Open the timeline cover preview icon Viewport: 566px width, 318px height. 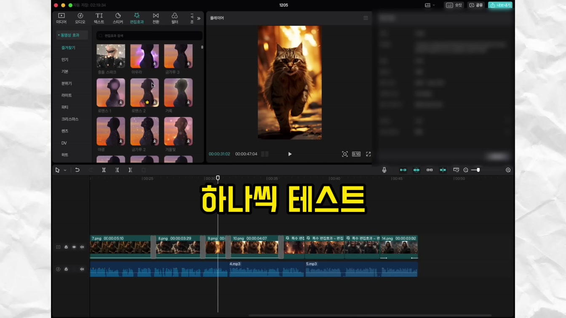click(x=456, y=170)
